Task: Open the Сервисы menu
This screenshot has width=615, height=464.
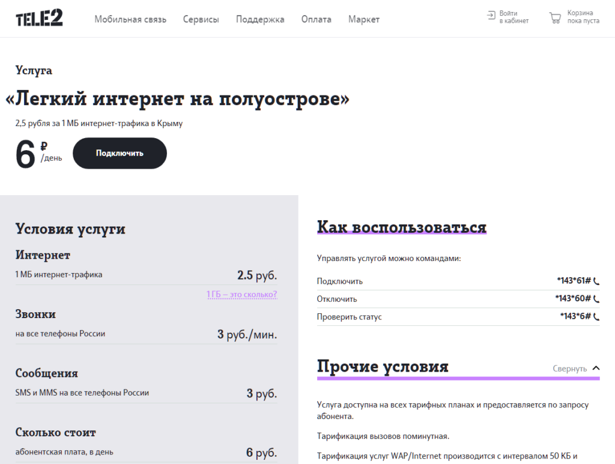Action: [x=201, y=19]
